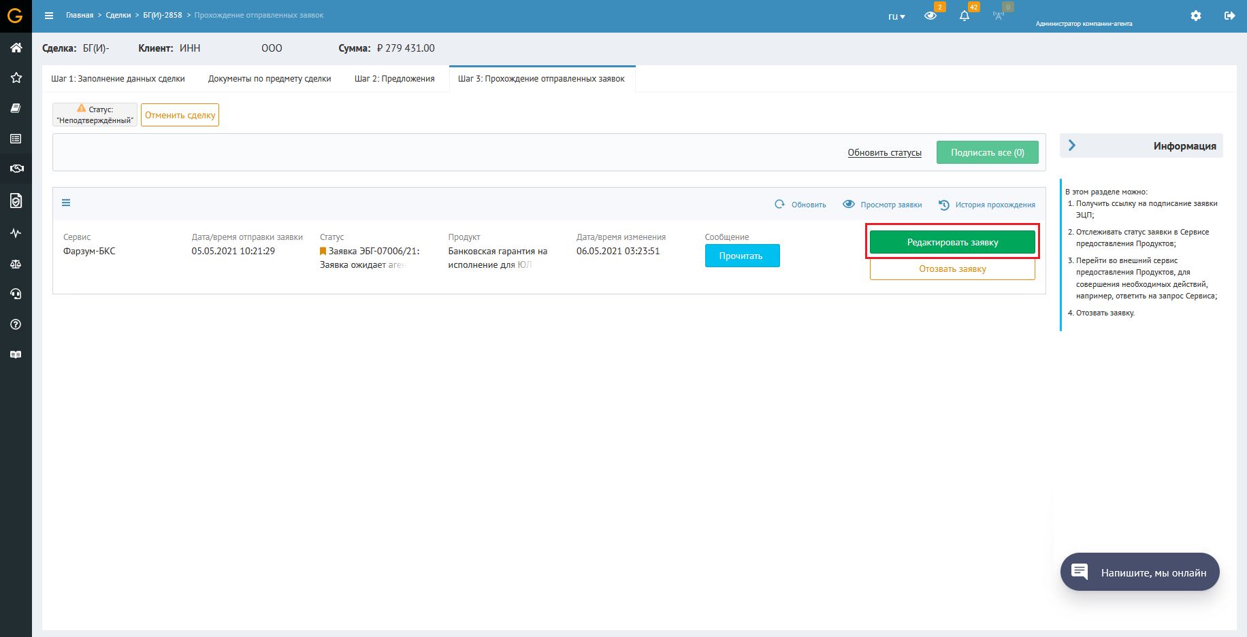Viewport: 1247px width, 637px height.
Task: Select tab 'Шаг 3: Прохождение отправленных заявок'
Action: (542, 79)
